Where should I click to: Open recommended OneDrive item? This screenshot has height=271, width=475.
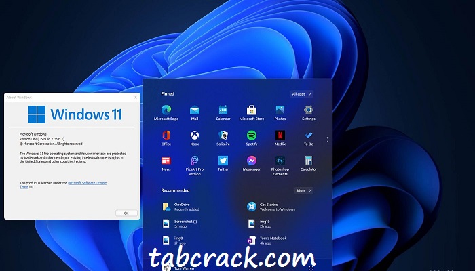181,207
